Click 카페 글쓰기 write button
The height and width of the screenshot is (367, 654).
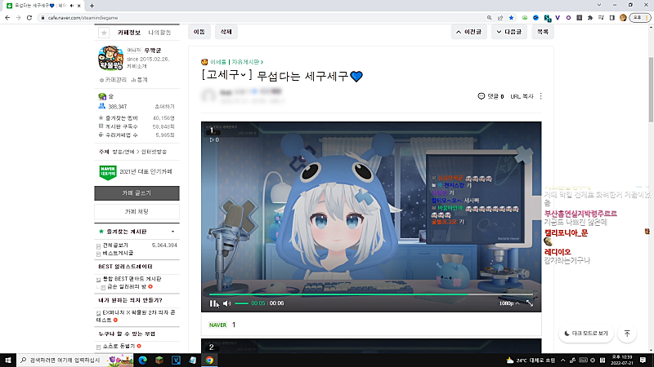[137, 193]
